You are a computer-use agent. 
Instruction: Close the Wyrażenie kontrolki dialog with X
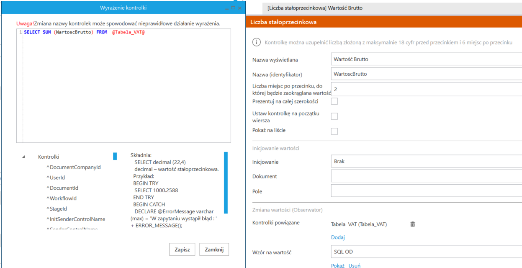pos(239,8)
